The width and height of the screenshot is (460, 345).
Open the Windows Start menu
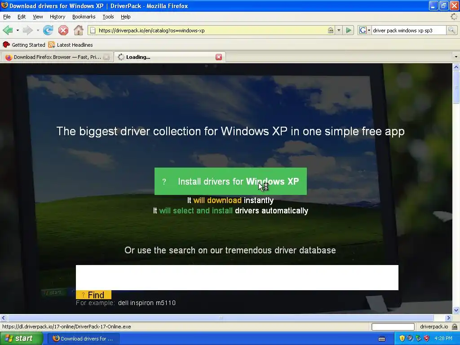click(x=22, y=338)
